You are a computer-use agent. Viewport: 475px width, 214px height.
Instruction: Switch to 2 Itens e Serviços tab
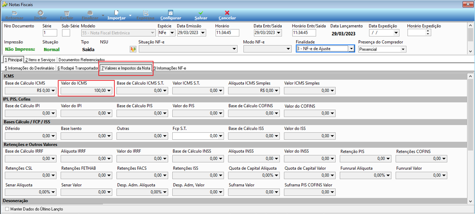click(x=40, y=60)
